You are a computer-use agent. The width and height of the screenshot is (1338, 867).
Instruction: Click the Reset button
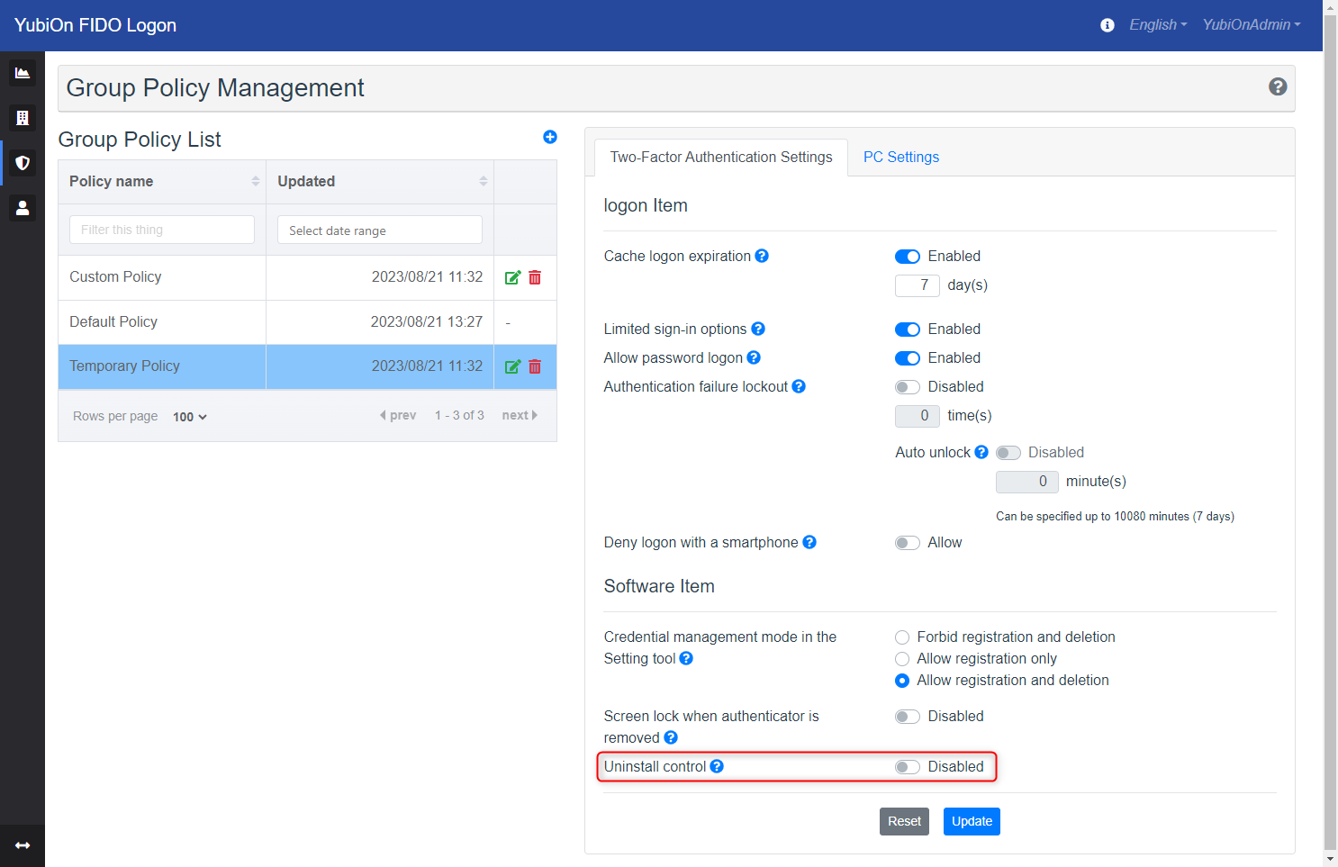pyautogui.click(x=904, y=821)
